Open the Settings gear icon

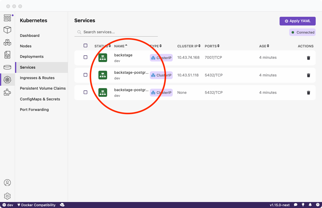tap(7, 196)
